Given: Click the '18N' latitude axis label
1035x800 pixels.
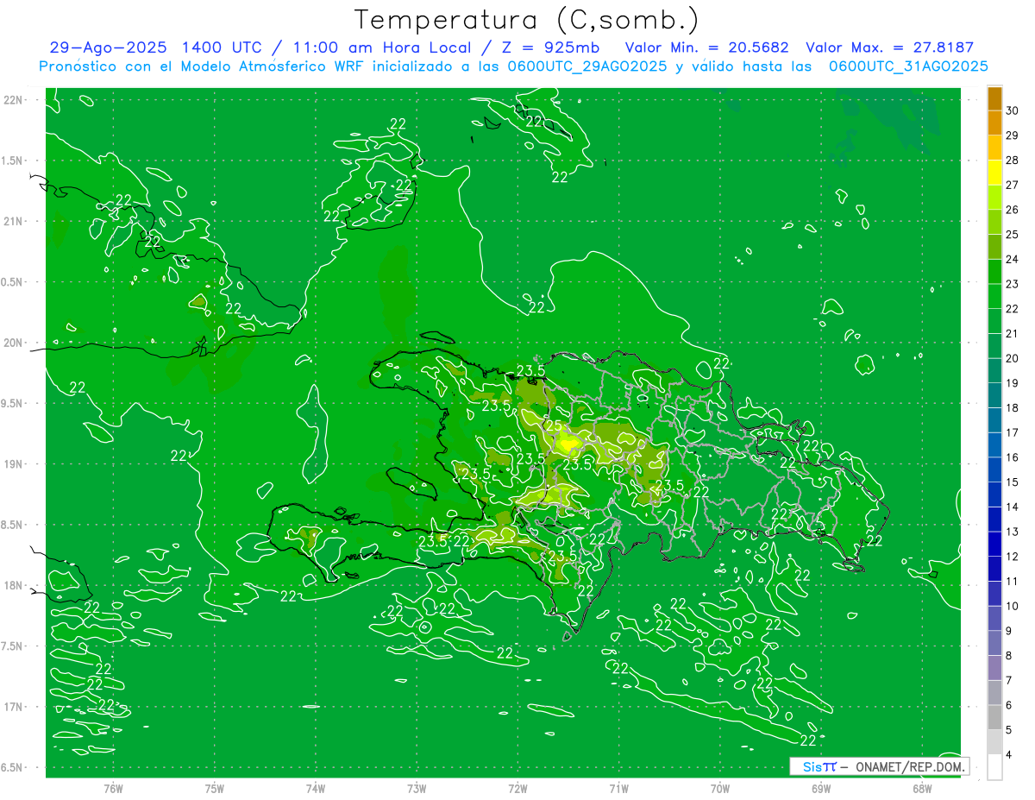Looking at the screenshot, I should point(13,585).
